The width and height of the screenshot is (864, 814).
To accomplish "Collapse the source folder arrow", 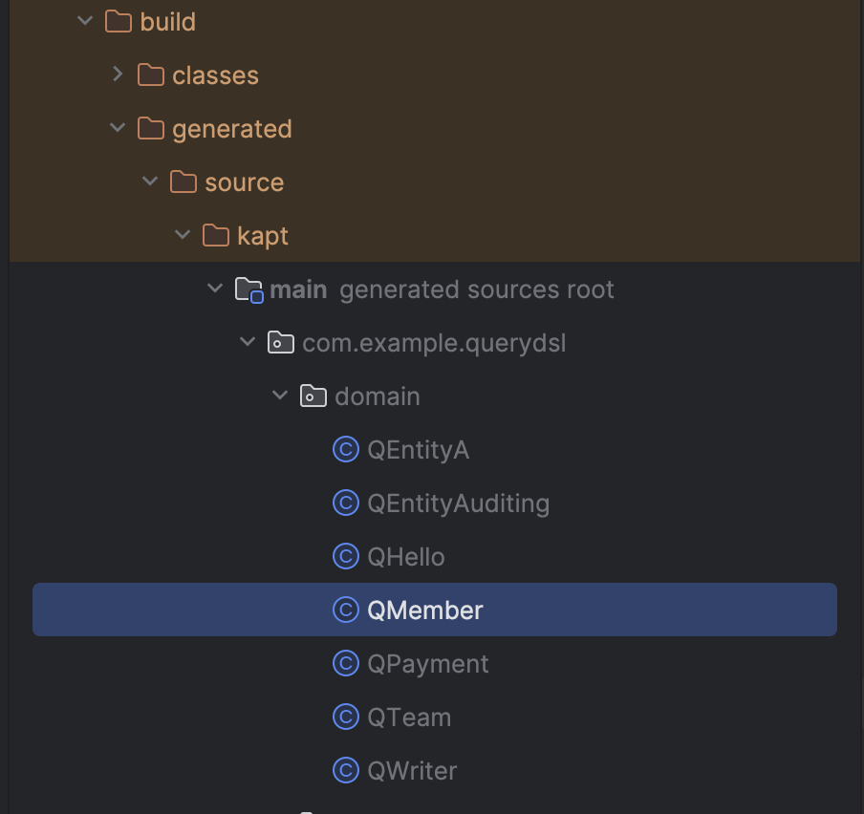I will 150,182.
